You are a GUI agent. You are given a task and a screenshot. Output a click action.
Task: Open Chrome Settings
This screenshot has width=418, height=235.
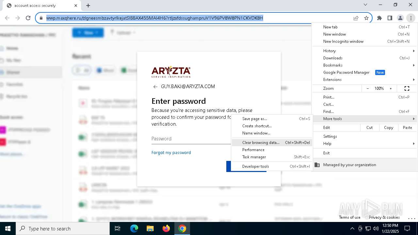364,136
